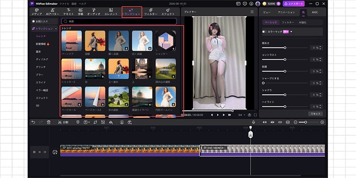The height and width of the screenshot is (178, 356).
Task: Open the 設定 menu
Action: pos(74,4)
